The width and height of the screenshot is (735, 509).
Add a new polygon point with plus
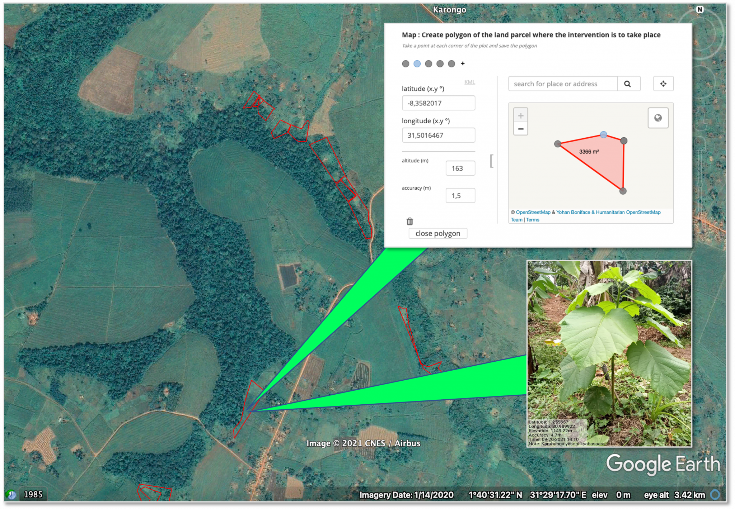point(463,63)
